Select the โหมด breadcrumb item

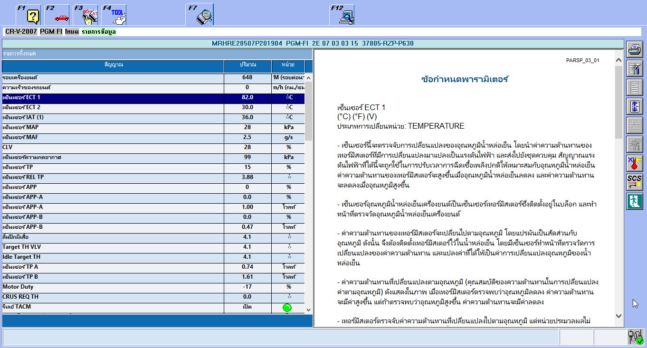[x=72, y=32]
